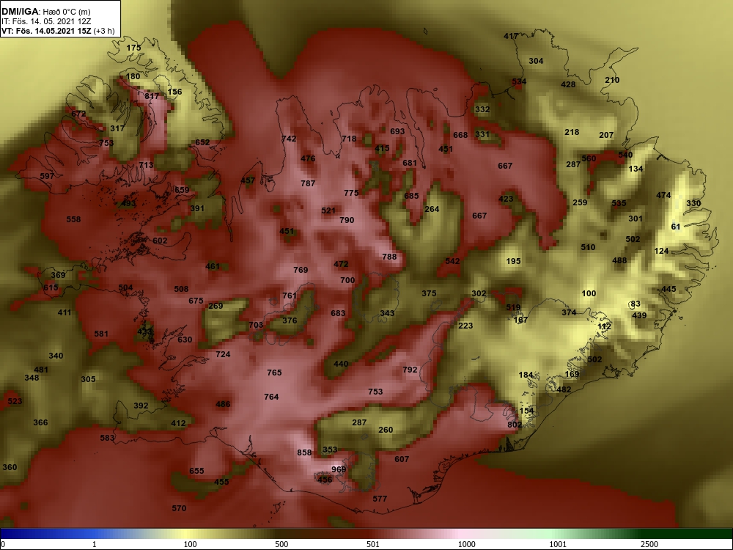This screenshot has width=733, height=550.
Task: Pick the map value 792
Action: tap(410, 370)
